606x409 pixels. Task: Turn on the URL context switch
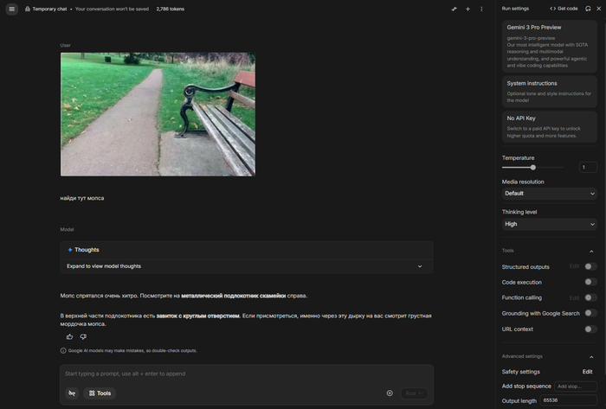point(590,329)
